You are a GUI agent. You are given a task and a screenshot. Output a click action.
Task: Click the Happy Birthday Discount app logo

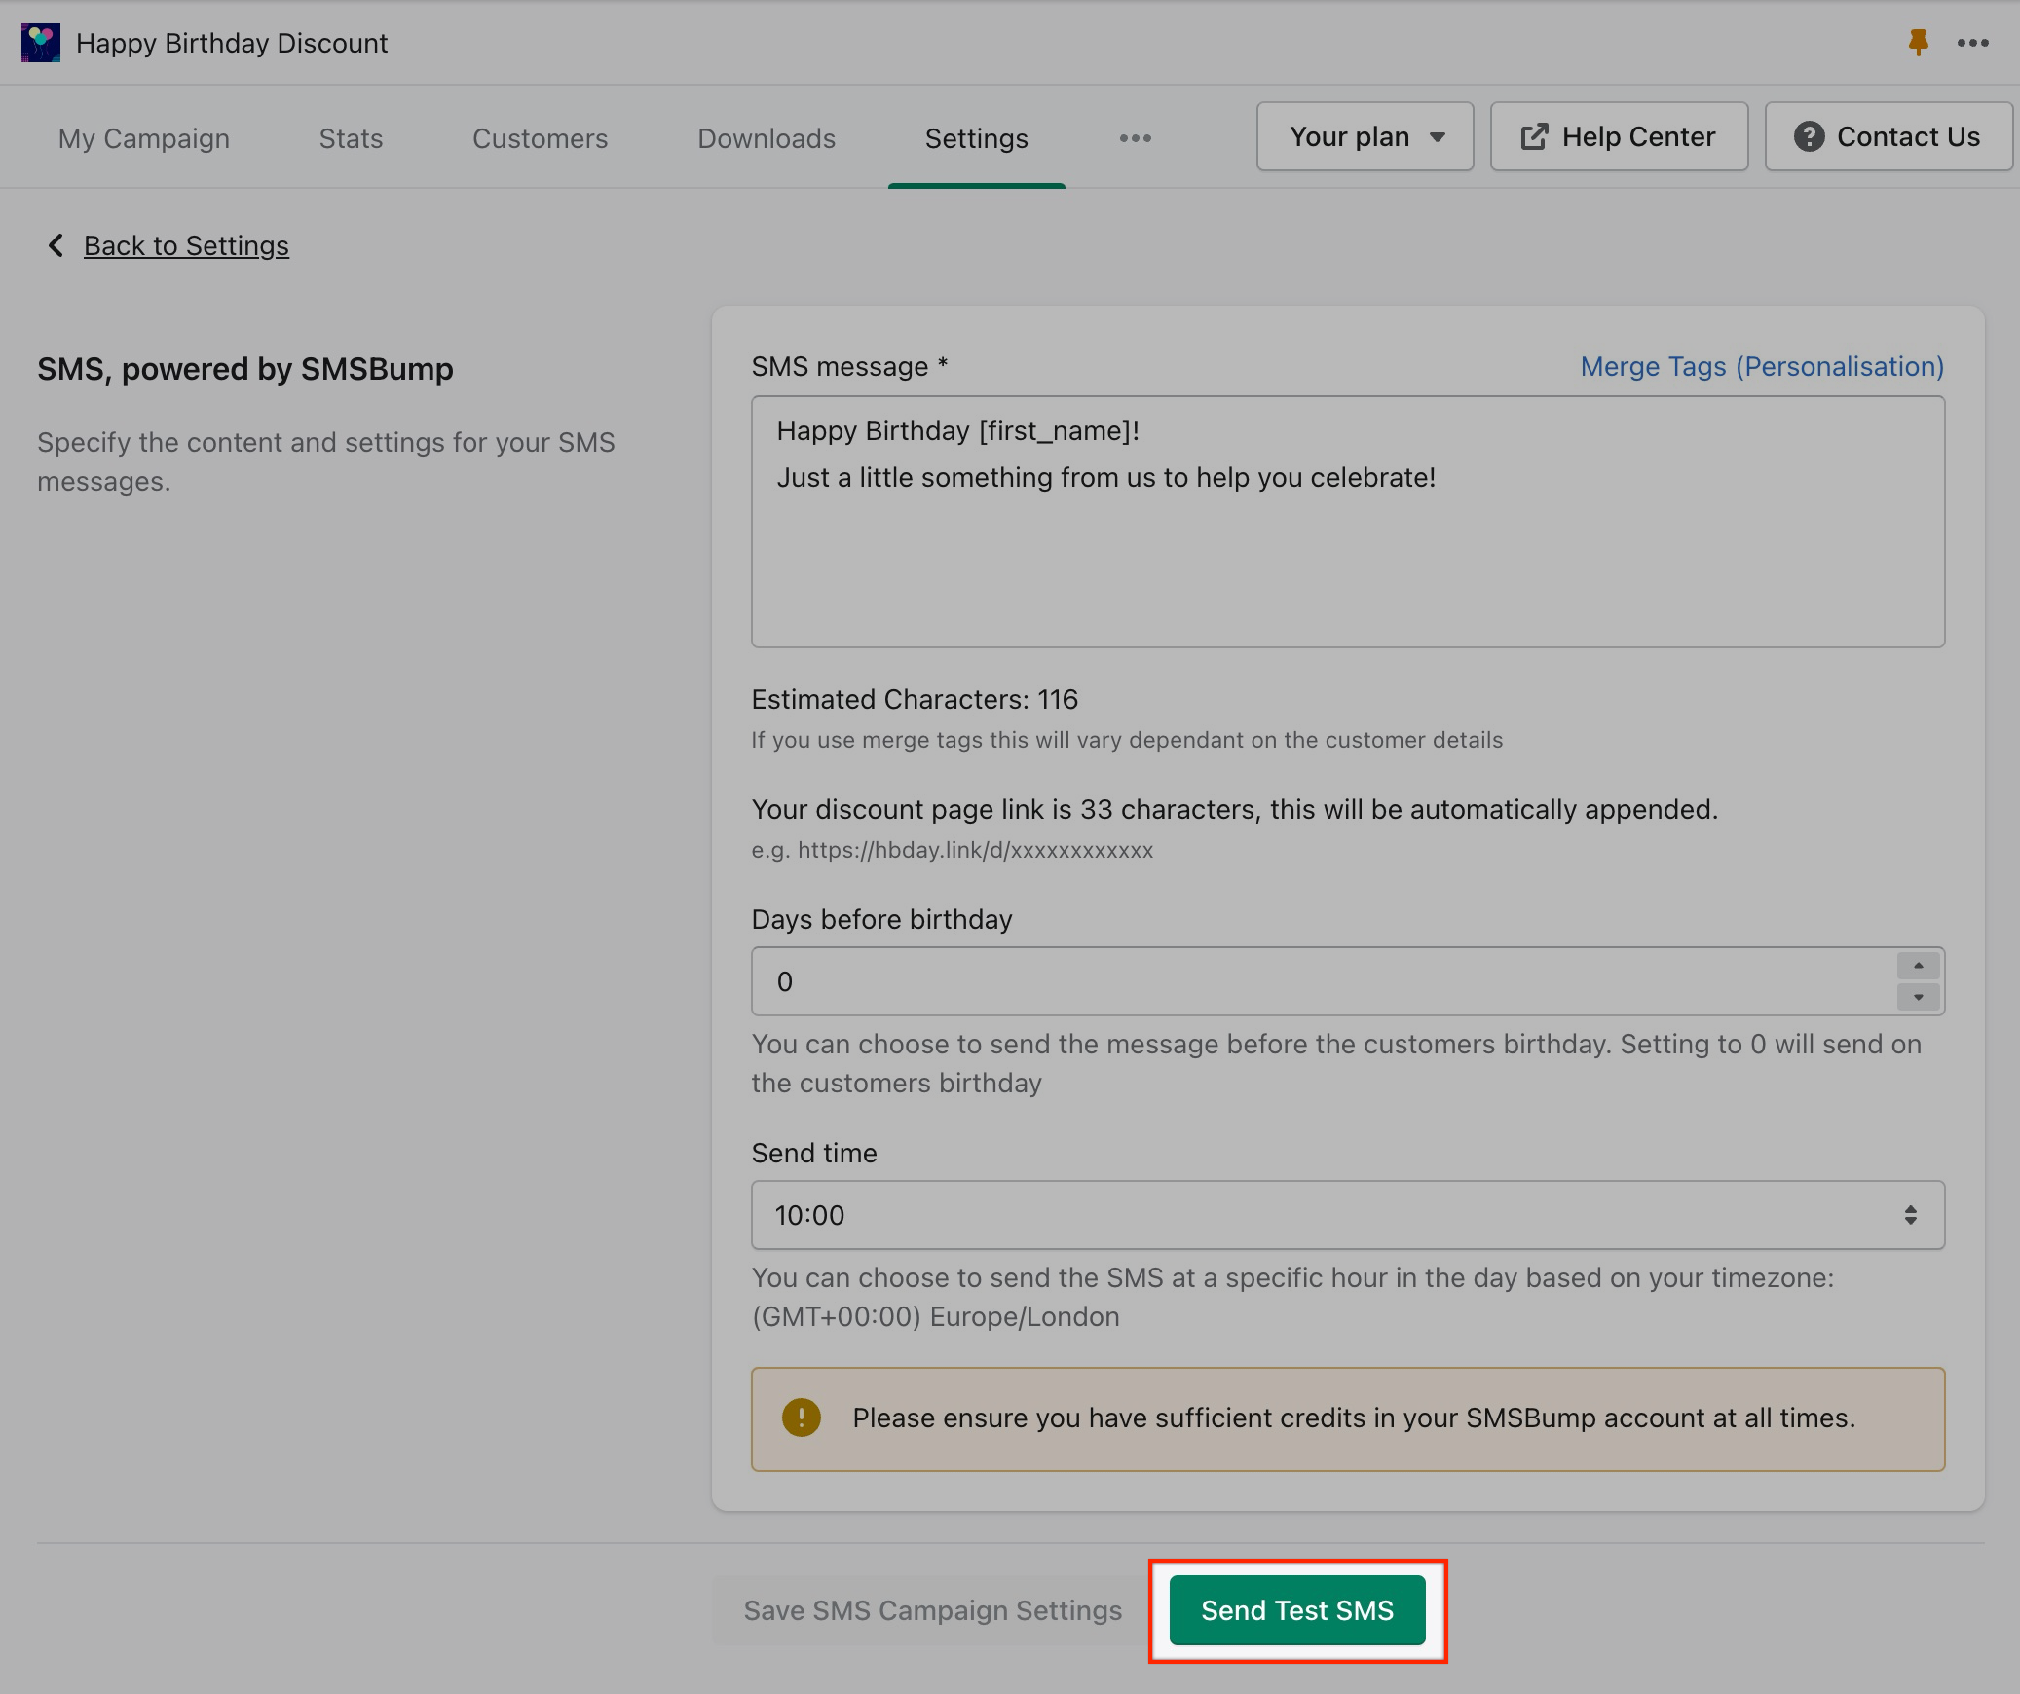coord(41,43)
